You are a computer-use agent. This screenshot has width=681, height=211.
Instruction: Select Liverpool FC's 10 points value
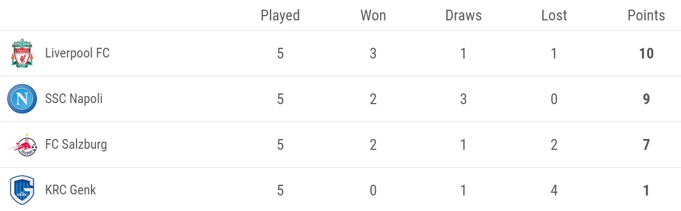click(x=646, y=53)
